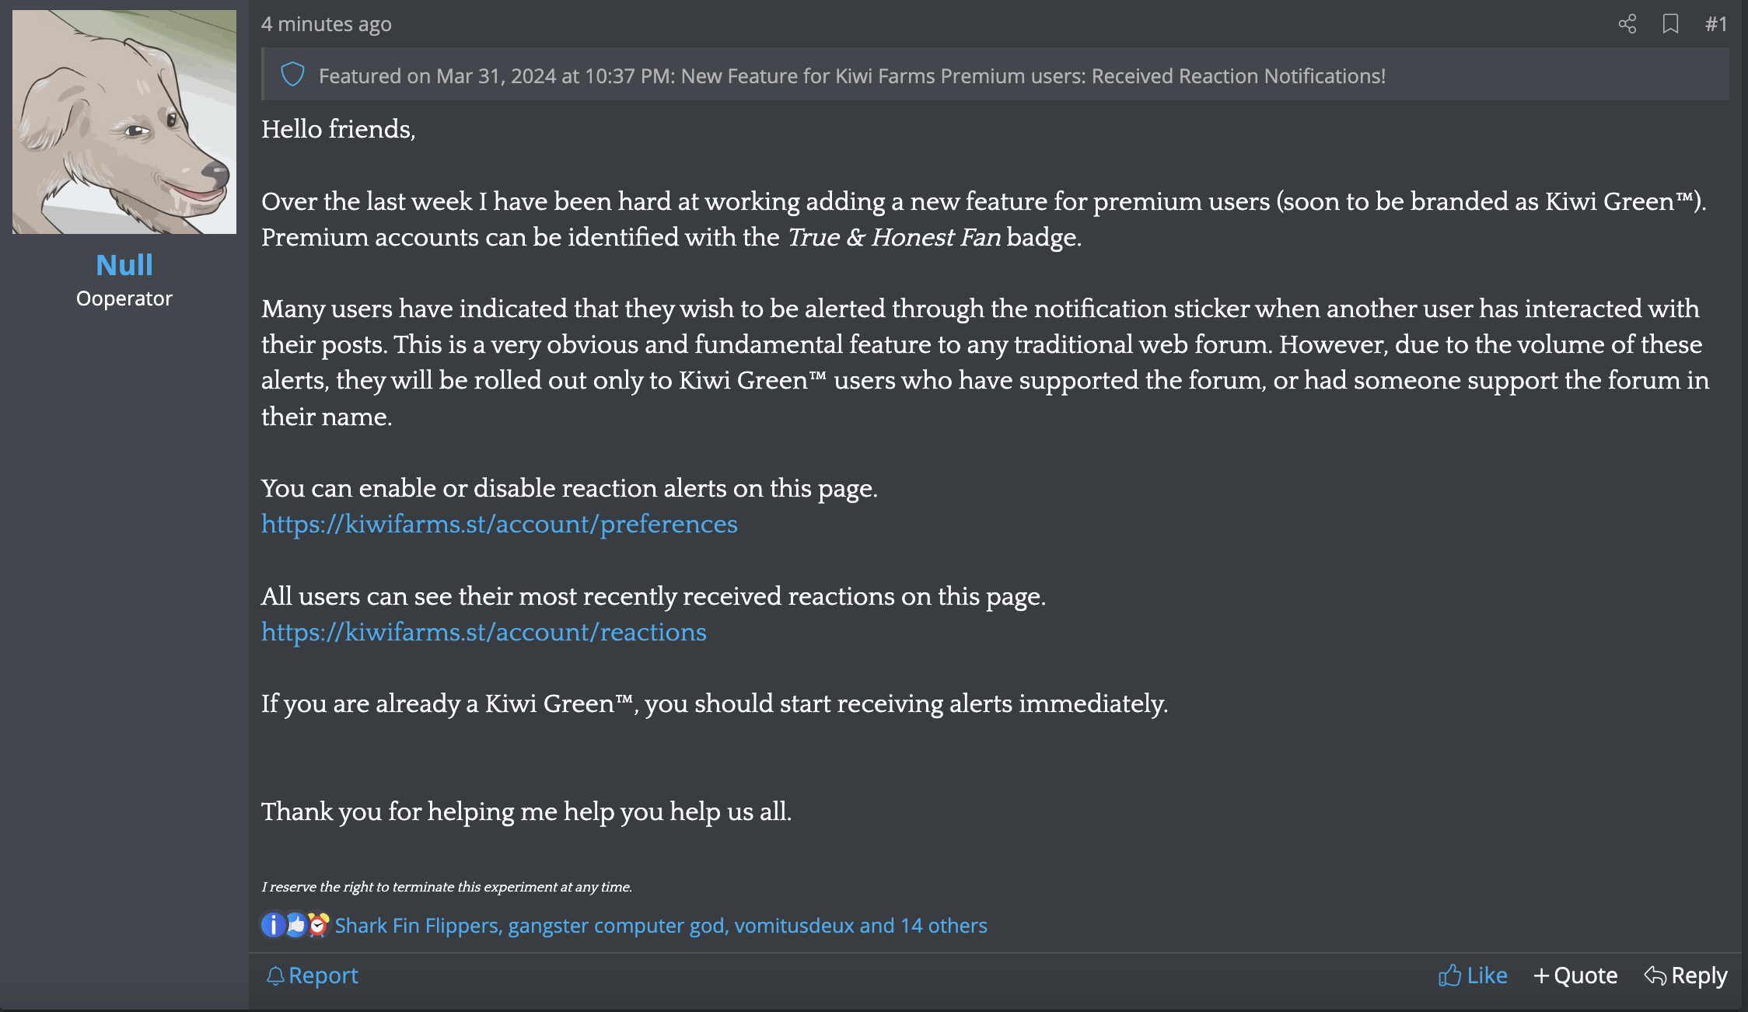Open the Informative reaction icon
This screenshot has height=1012, width=1748.
(x=273, y=925)
